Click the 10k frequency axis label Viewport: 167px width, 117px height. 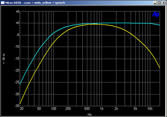click(150, 109)
